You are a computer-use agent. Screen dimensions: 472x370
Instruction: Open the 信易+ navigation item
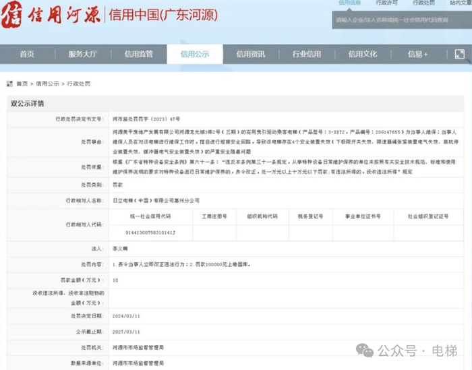(x=418, y=54)
